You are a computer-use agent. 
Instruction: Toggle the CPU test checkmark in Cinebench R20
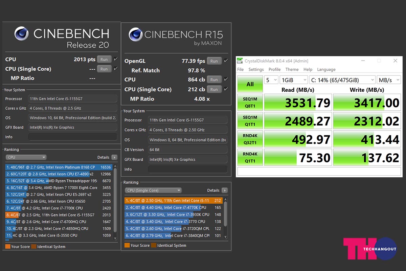tap(116, 59)
